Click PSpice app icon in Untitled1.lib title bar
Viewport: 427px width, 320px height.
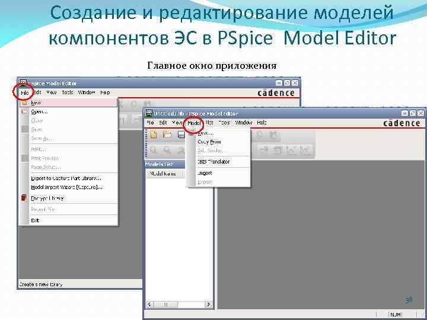[149, 113]
